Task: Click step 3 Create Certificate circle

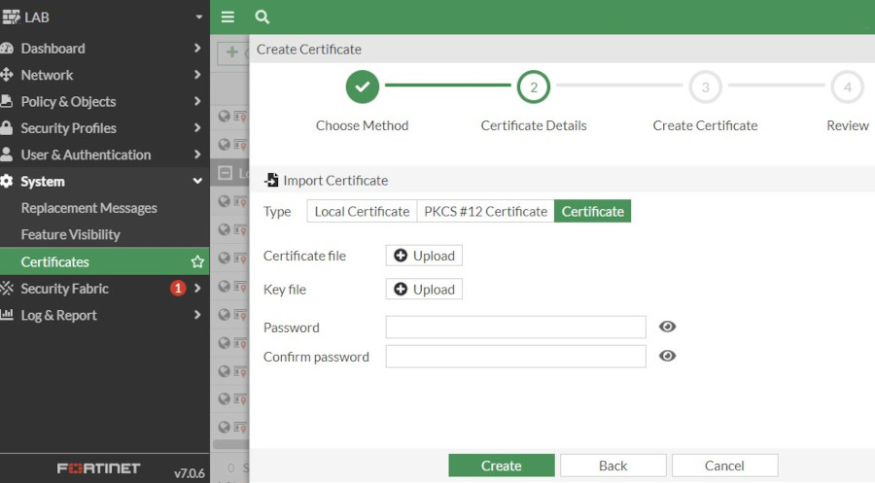Action: (706, 87)
